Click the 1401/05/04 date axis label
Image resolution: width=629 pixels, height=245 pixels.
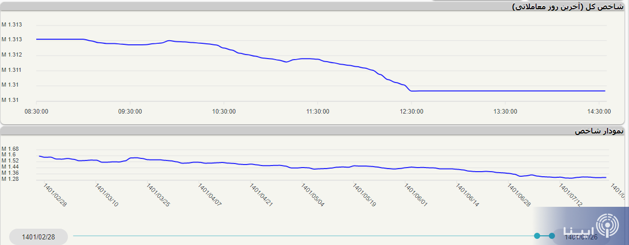tap(313, 196)
